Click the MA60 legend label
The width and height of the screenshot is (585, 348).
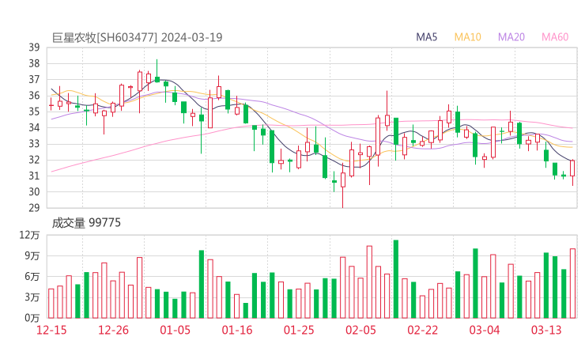click(x=555, y=37)
